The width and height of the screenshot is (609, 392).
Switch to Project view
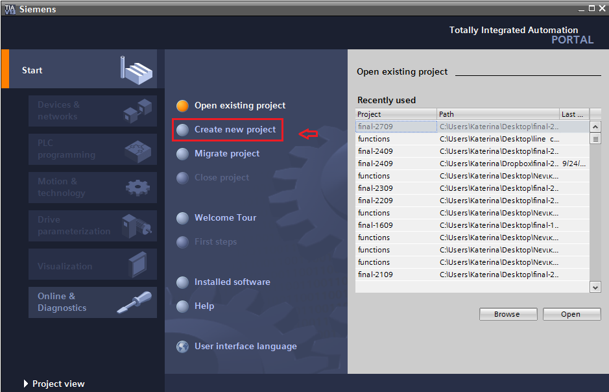coord(58,384)
